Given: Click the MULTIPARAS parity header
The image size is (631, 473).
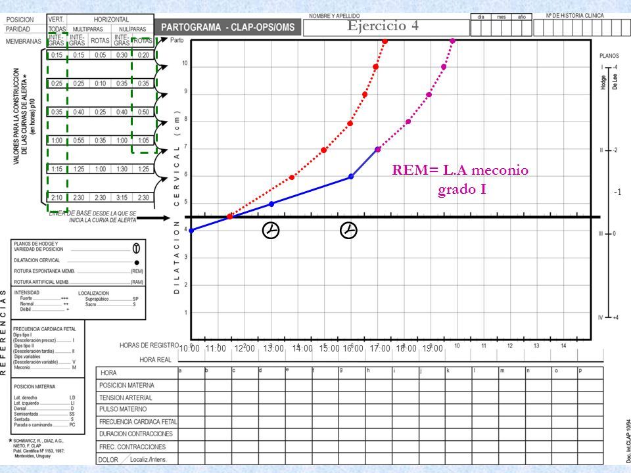Looking at the screenshot, I should 87,30.
